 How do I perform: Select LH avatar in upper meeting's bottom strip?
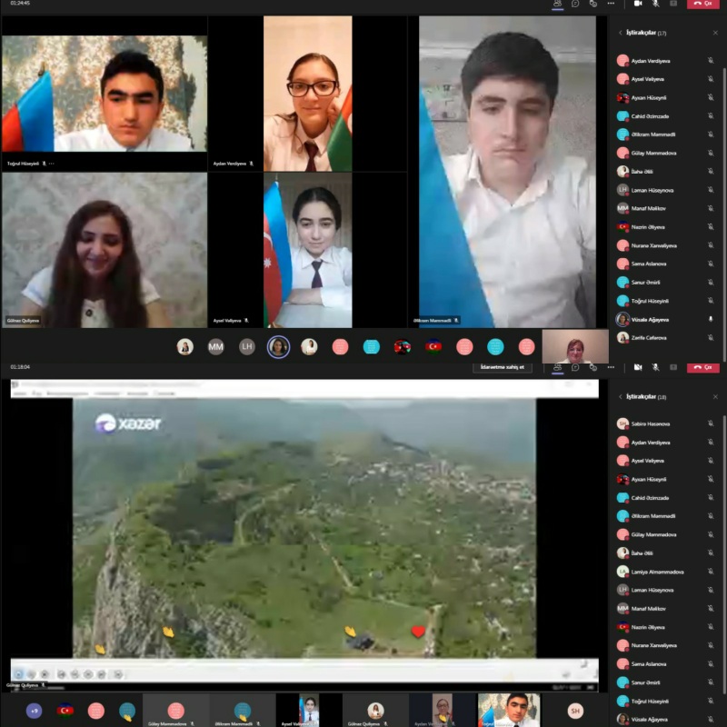pyautogui.click(x=246, y=347)
